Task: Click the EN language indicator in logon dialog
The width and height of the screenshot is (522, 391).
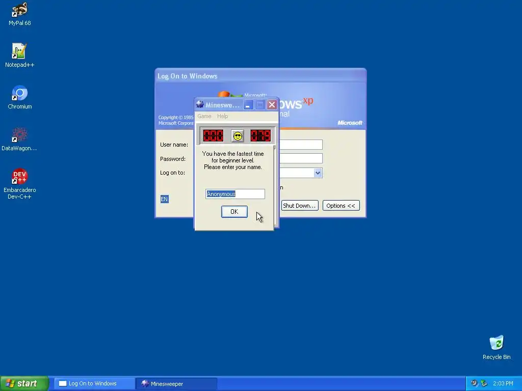Action: click(164, 199)
